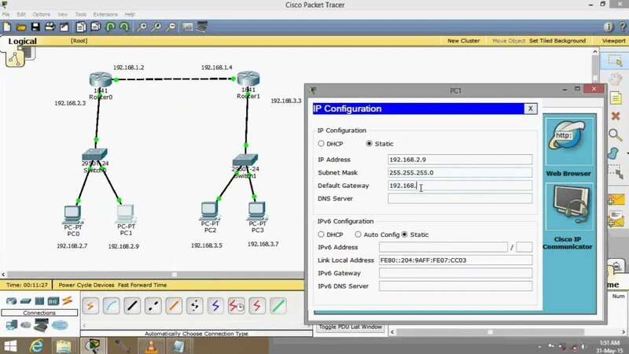Click the green Undo arrow
The image size is (629, 354).
click(110, 27)
